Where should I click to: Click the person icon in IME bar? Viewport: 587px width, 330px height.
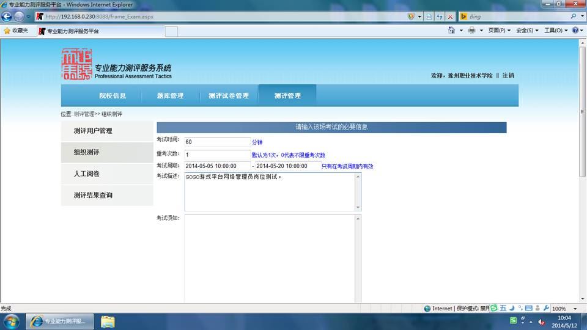537,308
